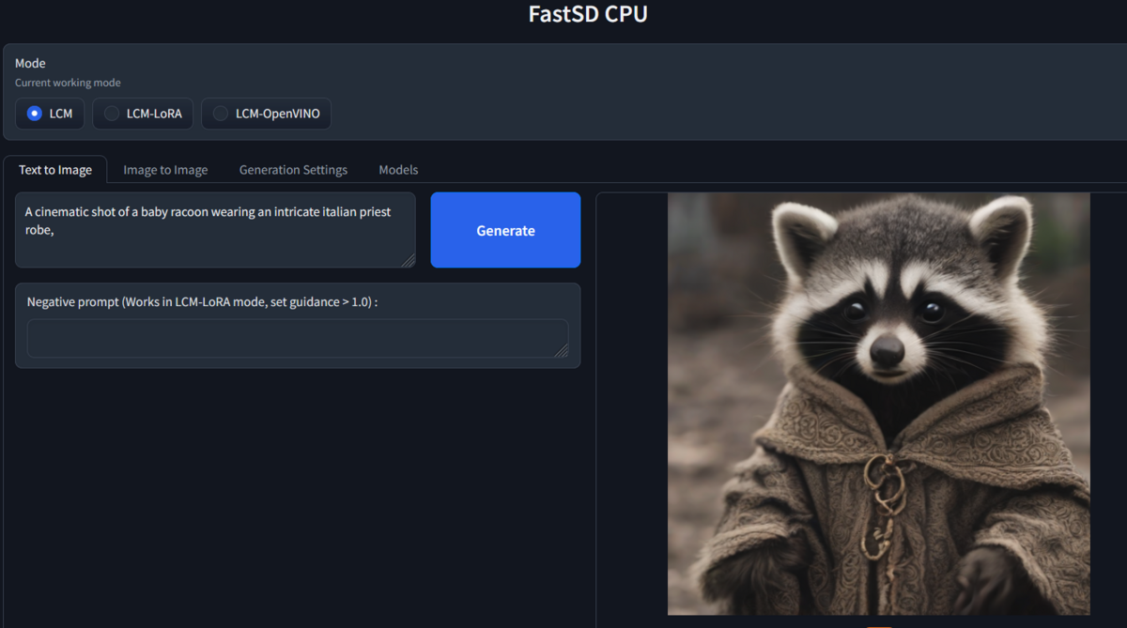Image resolution: width=1127 pixels, height=628 pixels.
Task: Open the Generation Settings tab
Action: (293, 170)
